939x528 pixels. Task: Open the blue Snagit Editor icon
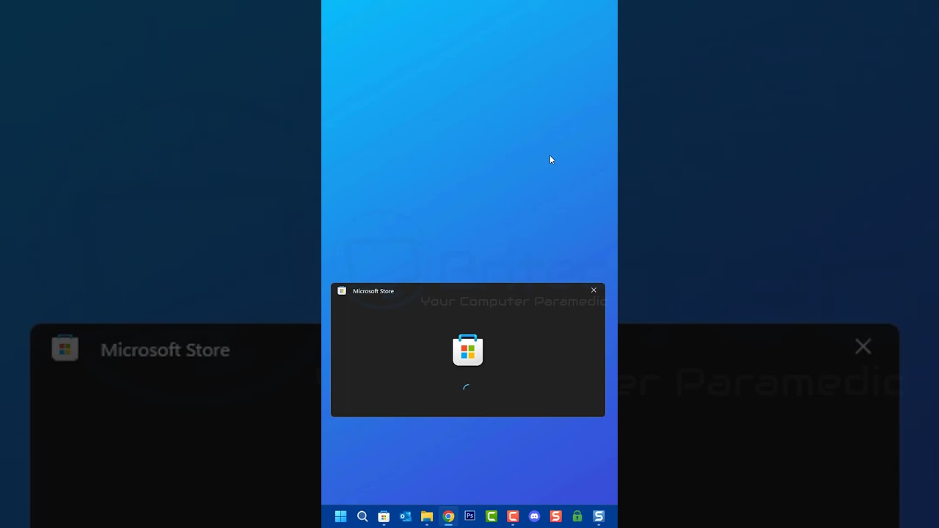click(599, 516)
